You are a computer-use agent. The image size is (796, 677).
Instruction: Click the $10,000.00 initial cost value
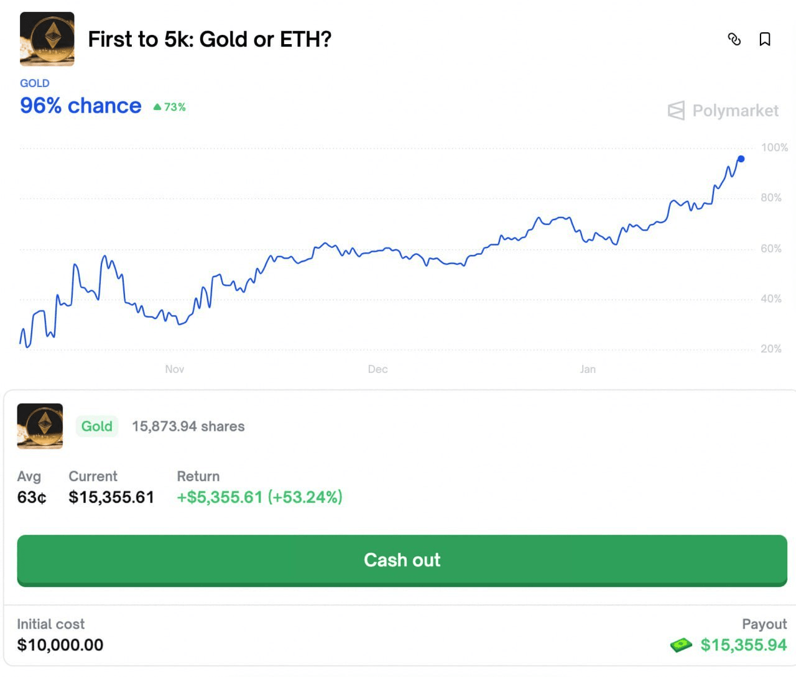pos(60,645)
